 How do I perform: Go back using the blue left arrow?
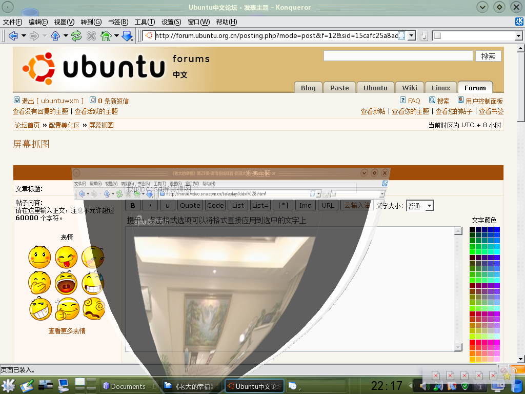pyautogui.click(x=13, y=35)
